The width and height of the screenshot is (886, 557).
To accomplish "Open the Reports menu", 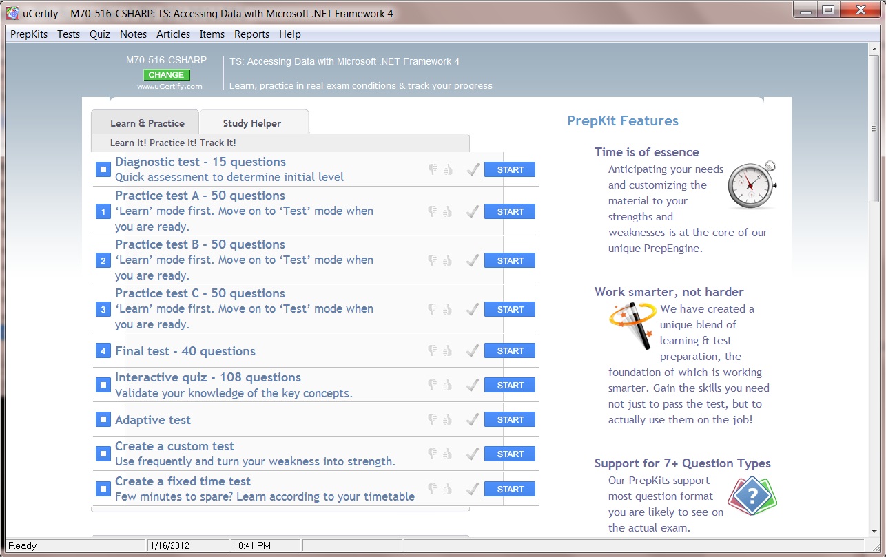I will [x=251, y=34].
